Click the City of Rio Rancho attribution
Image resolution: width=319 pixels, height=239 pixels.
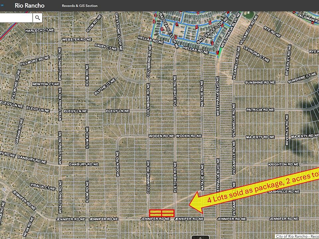coord(297,236)
